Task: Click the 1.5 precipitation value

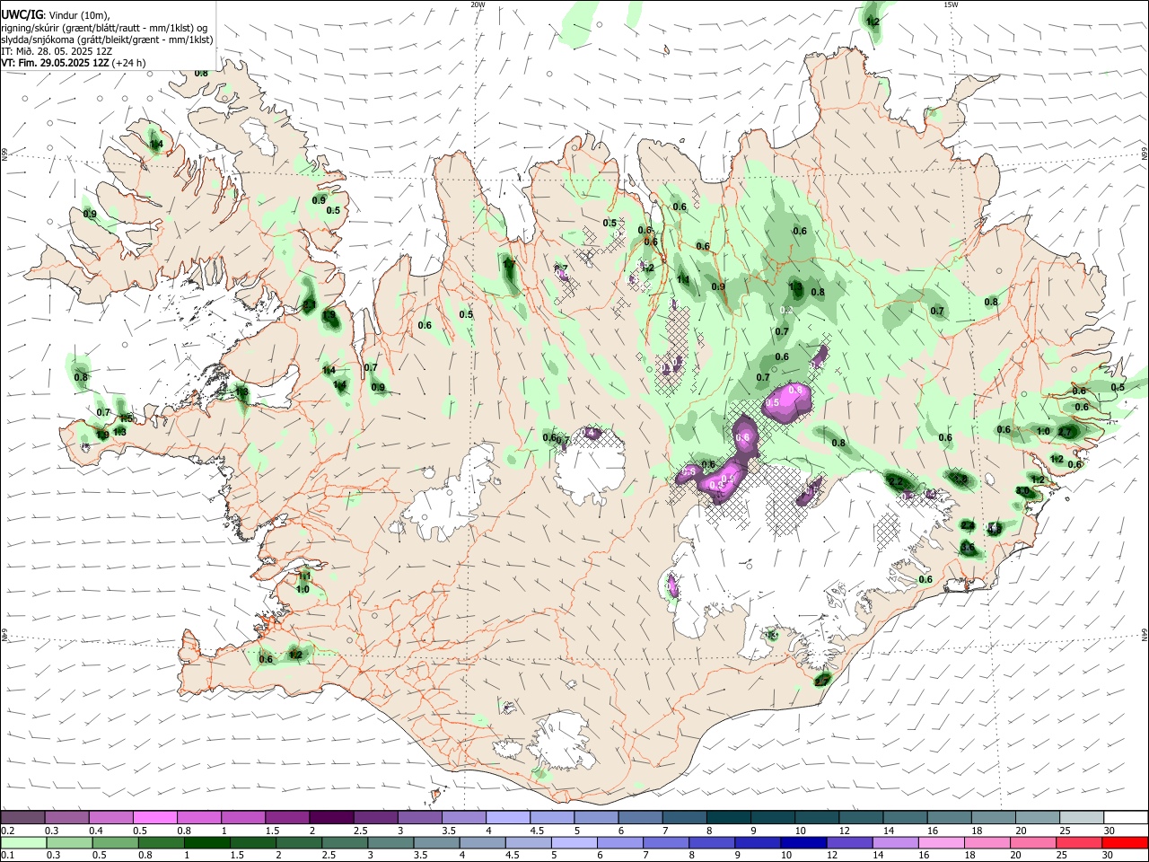Action: click(127, 418)
